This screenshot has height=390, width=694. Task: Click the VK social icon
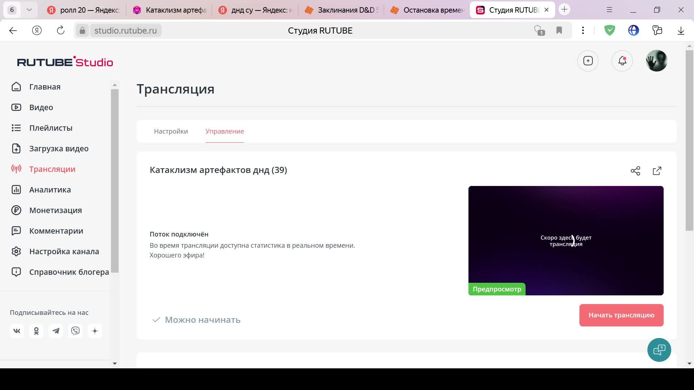point(17,331)
